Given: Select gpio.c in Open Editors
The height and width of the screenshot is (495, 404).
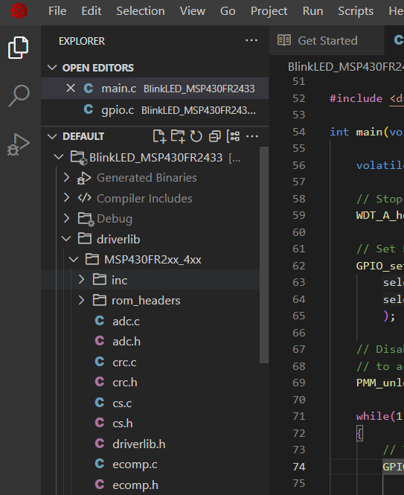Looking at the screenshot, I should [x=155, y=110].
